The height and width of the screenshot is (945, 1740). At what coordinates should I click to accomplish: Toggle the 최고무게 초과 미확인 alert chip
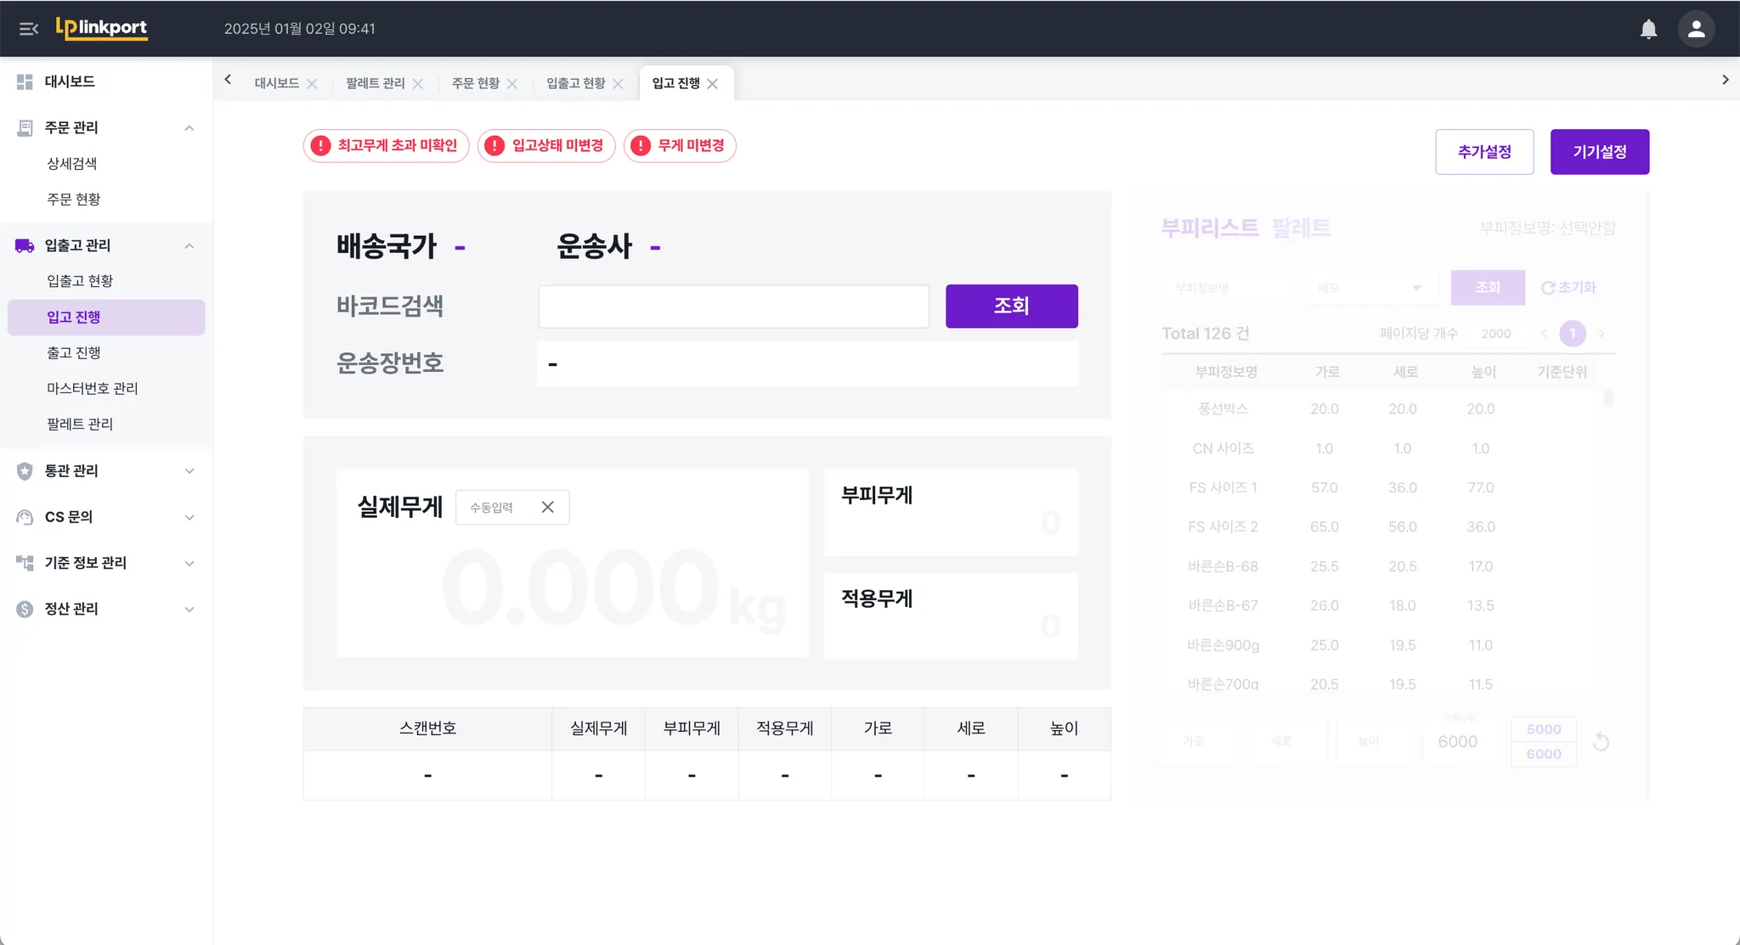click(386, 146)
